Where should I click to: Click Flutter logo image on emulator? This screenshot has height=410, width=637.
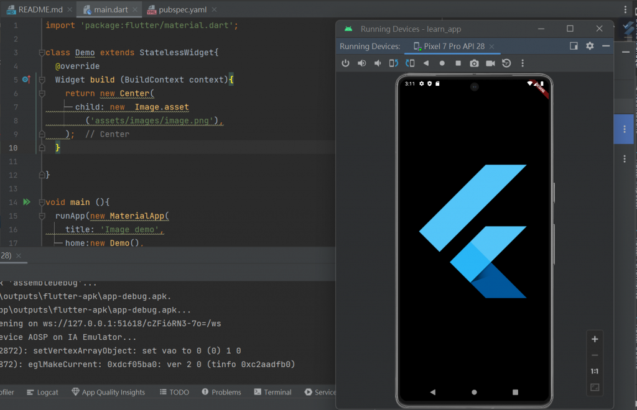pos(473,231)
